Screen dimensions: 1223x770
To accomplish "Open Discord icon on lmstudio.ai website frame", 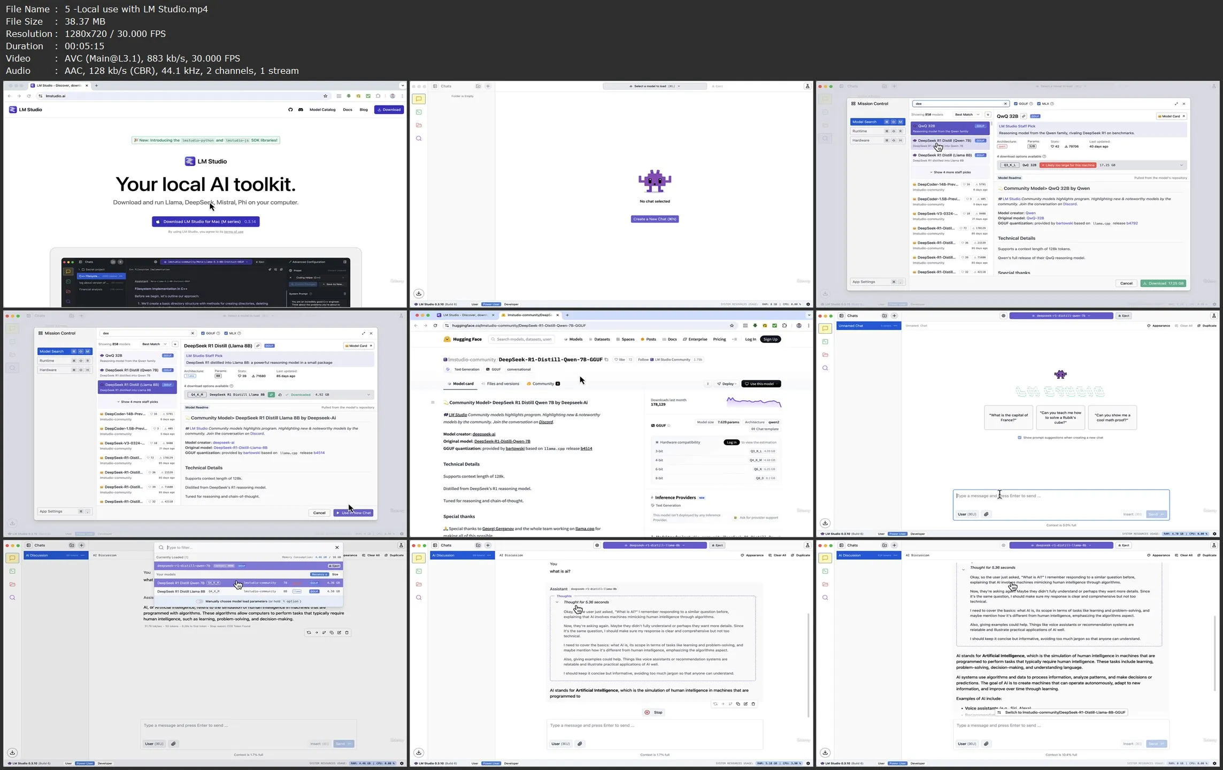I will 301,110.
